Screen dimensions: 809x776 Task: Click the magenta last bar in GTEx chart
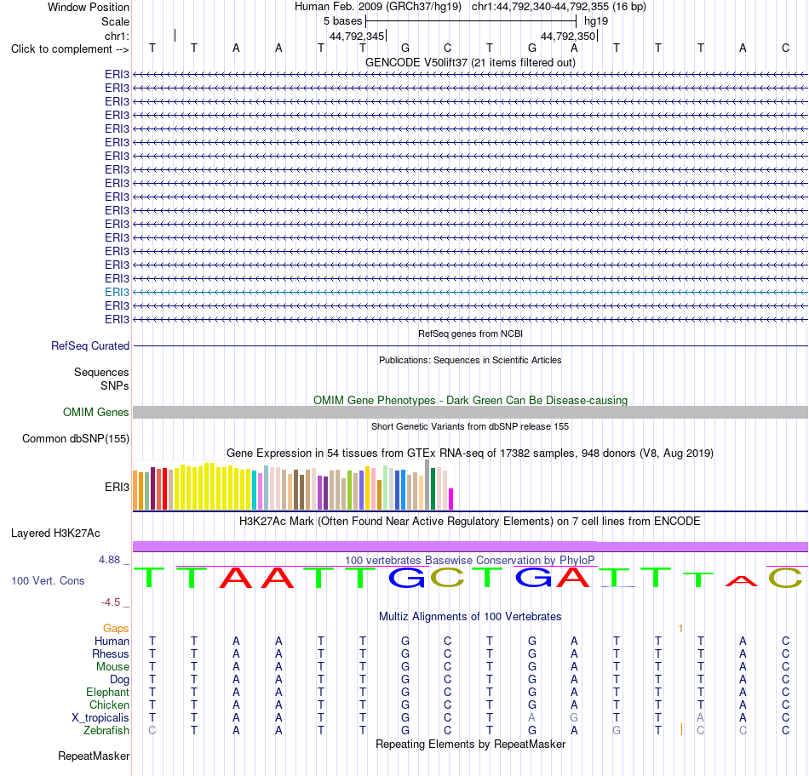tap(451, 499)
